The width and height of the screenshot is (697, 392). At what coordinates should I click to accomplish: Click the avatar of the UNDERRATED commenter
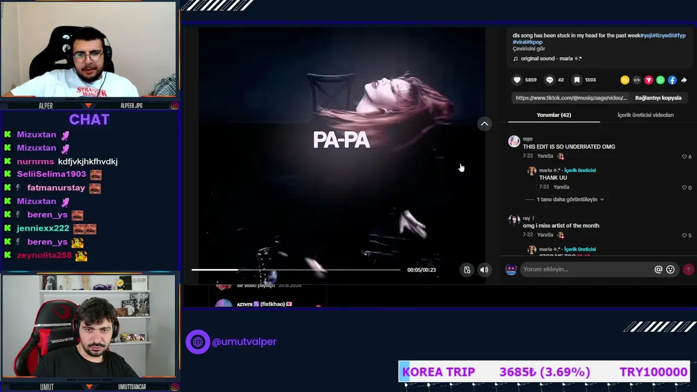[514, 142]
